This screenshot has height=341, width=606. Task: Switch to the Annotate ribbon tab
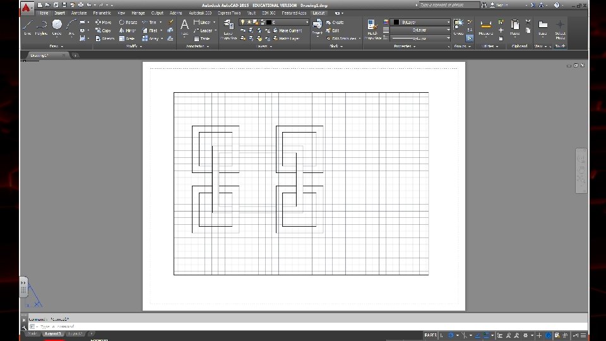[79, 13]
